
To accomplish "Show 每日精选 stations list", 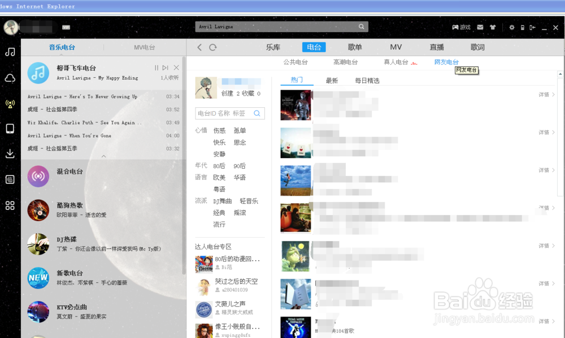I will pyautogui.click(x=367, y=81).
